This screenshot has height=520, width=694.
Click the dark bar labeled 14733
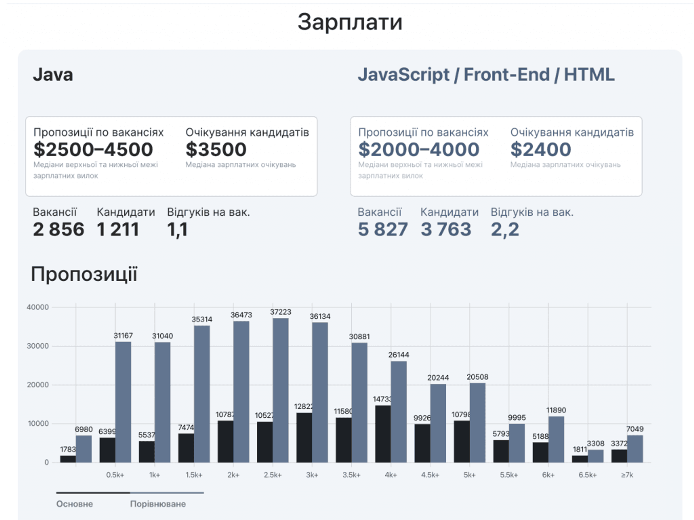[383, 434]
